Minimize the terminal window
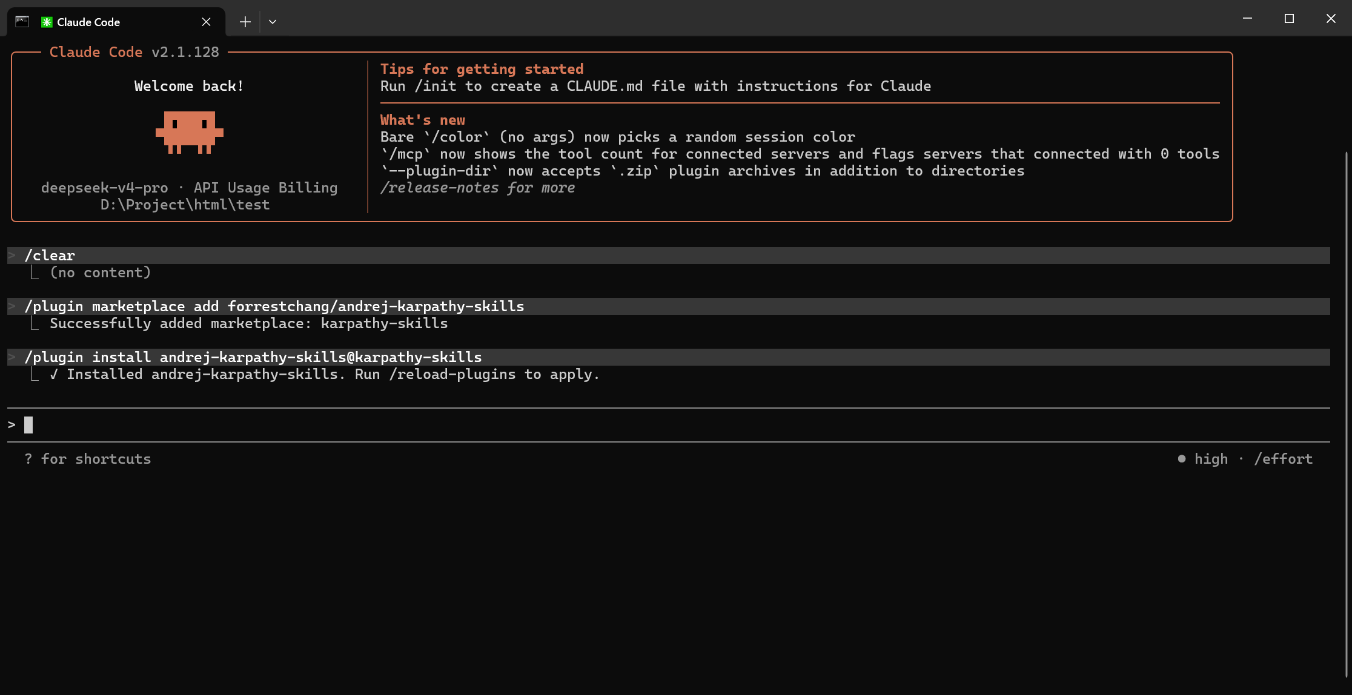 coord(1247,19)
